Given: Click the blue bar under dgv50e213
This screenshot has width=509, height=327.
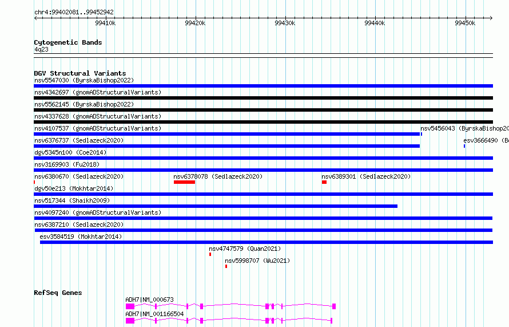Looking at the screenshot, I should [x=263, y=194].
